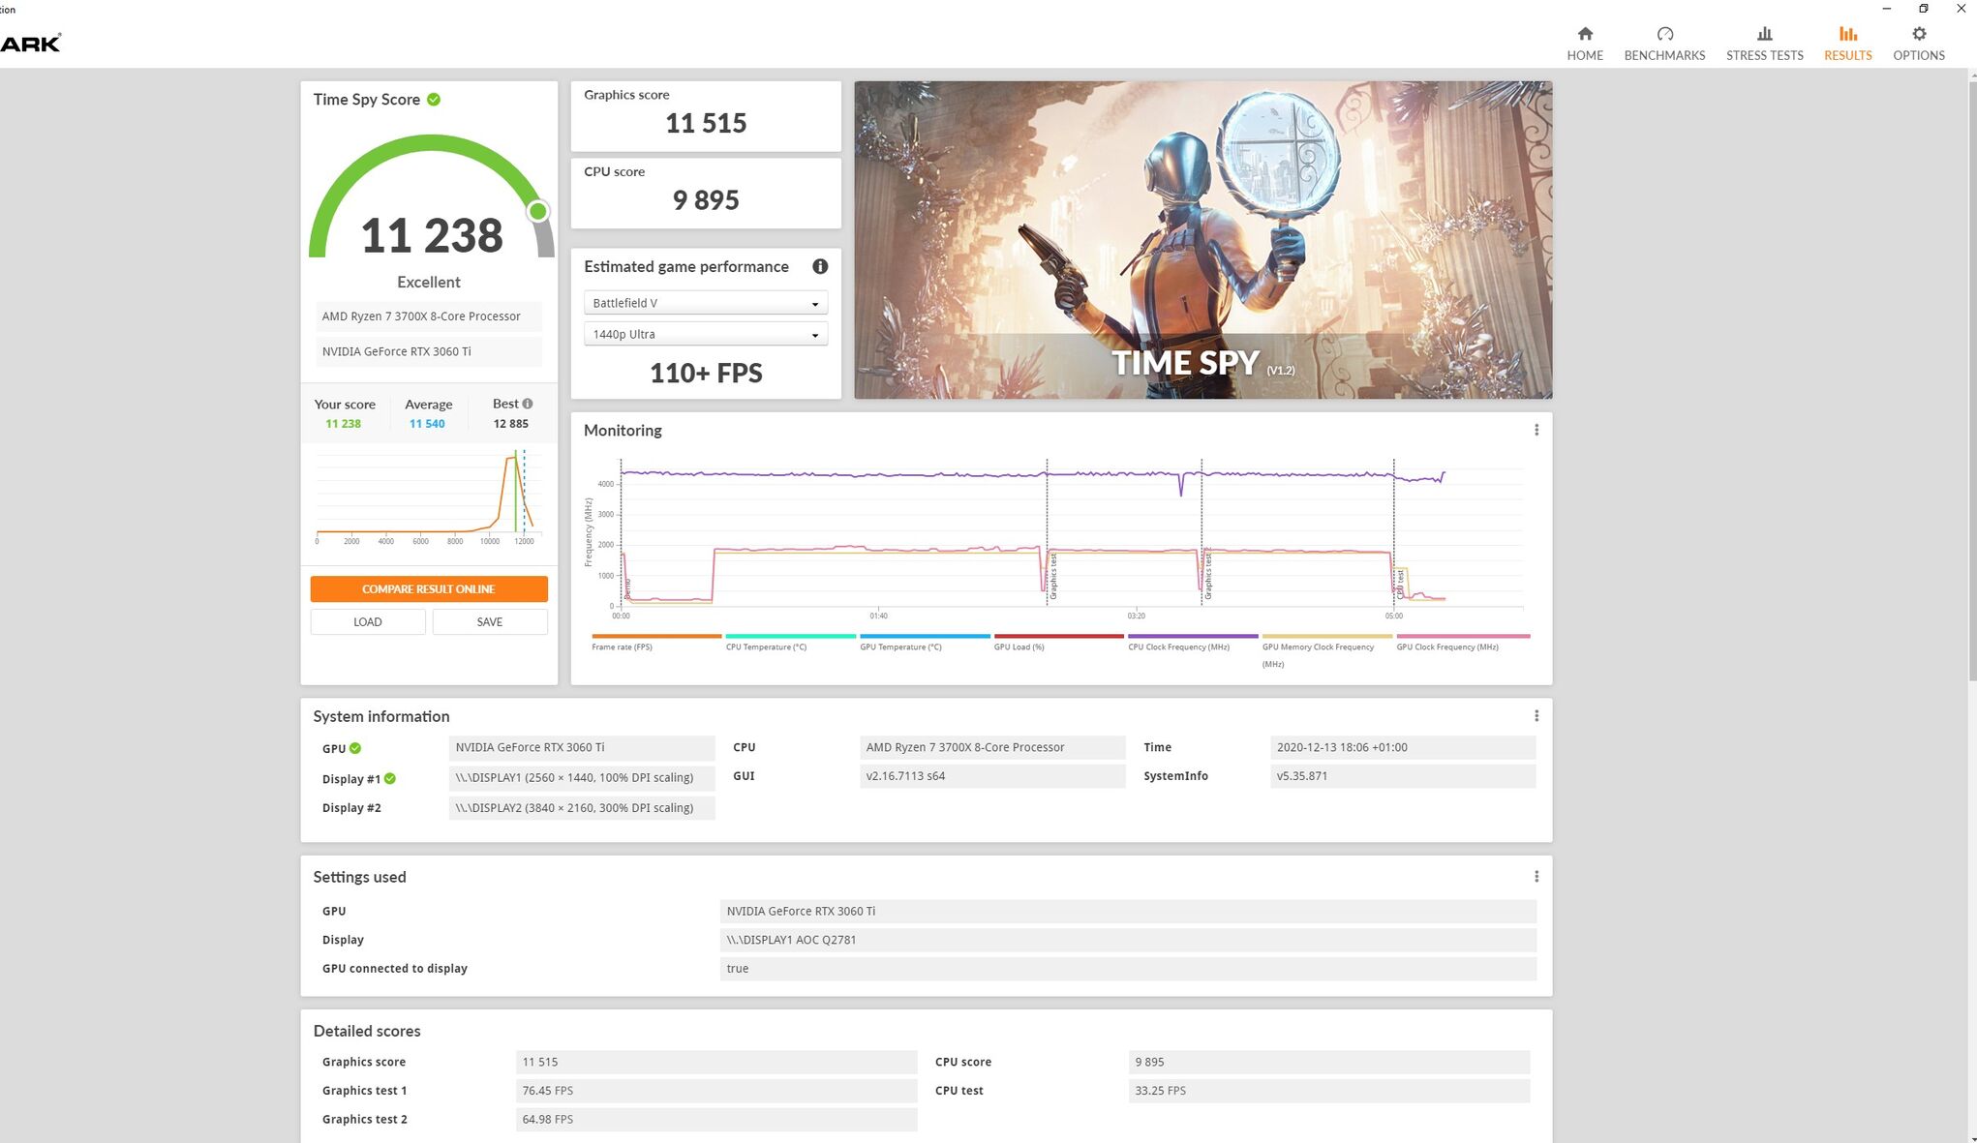Click Compare Result Online button
The width and height of the screenshot is (1977, 1143).
[428, 588]
